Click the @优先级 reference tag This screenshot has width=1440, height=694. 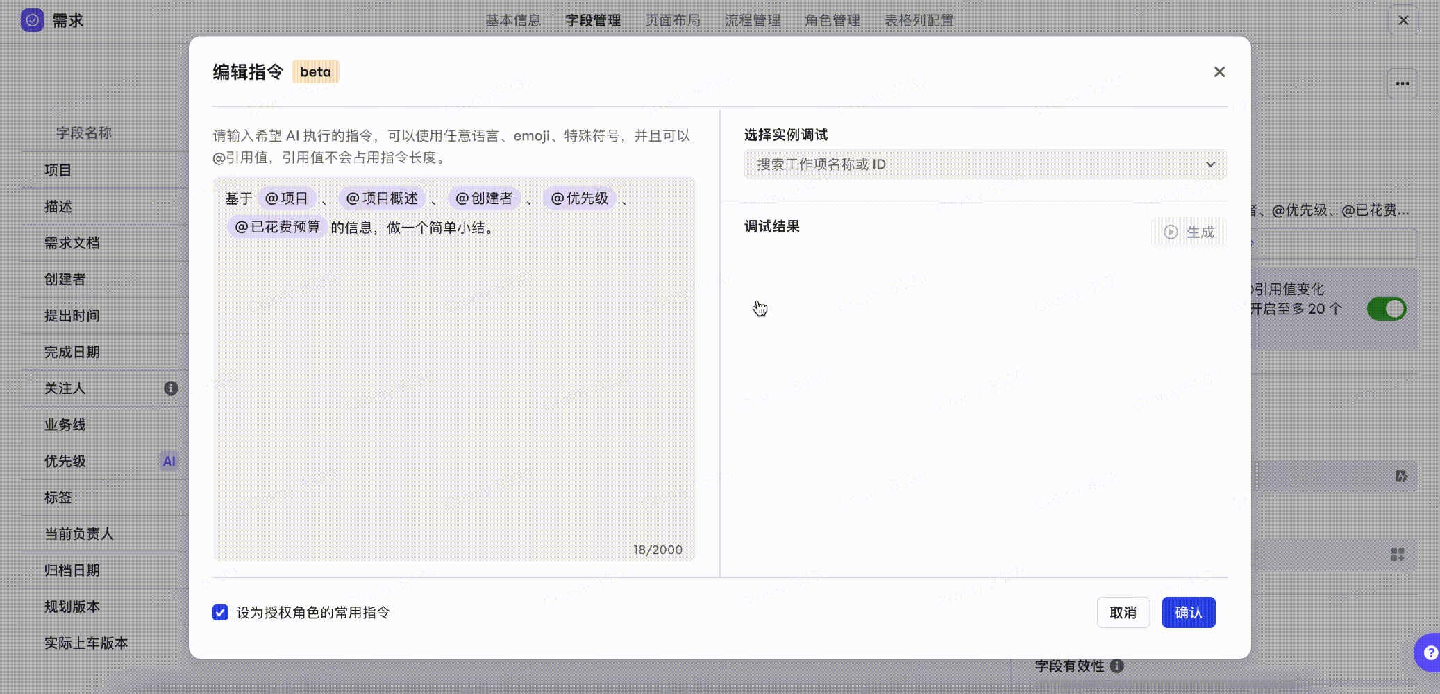[579, 198]
